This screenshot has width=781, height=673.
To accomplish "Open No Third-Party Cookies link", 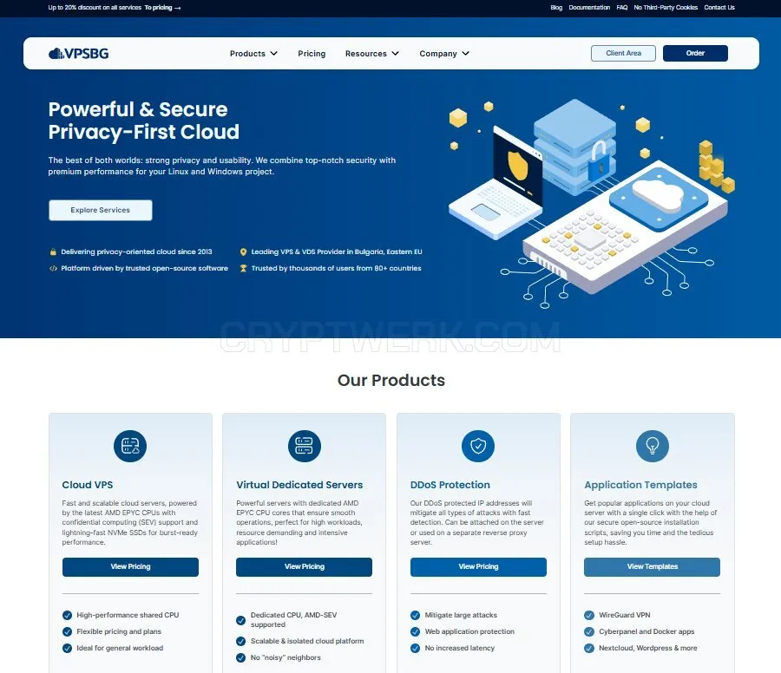I will (x=666, y=8).
